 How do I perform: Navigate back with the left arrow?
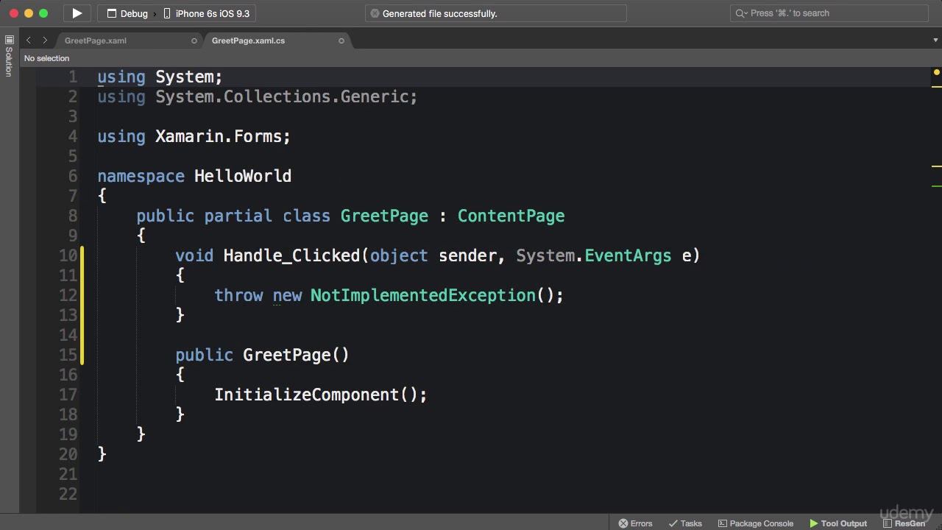pos(28,40)
